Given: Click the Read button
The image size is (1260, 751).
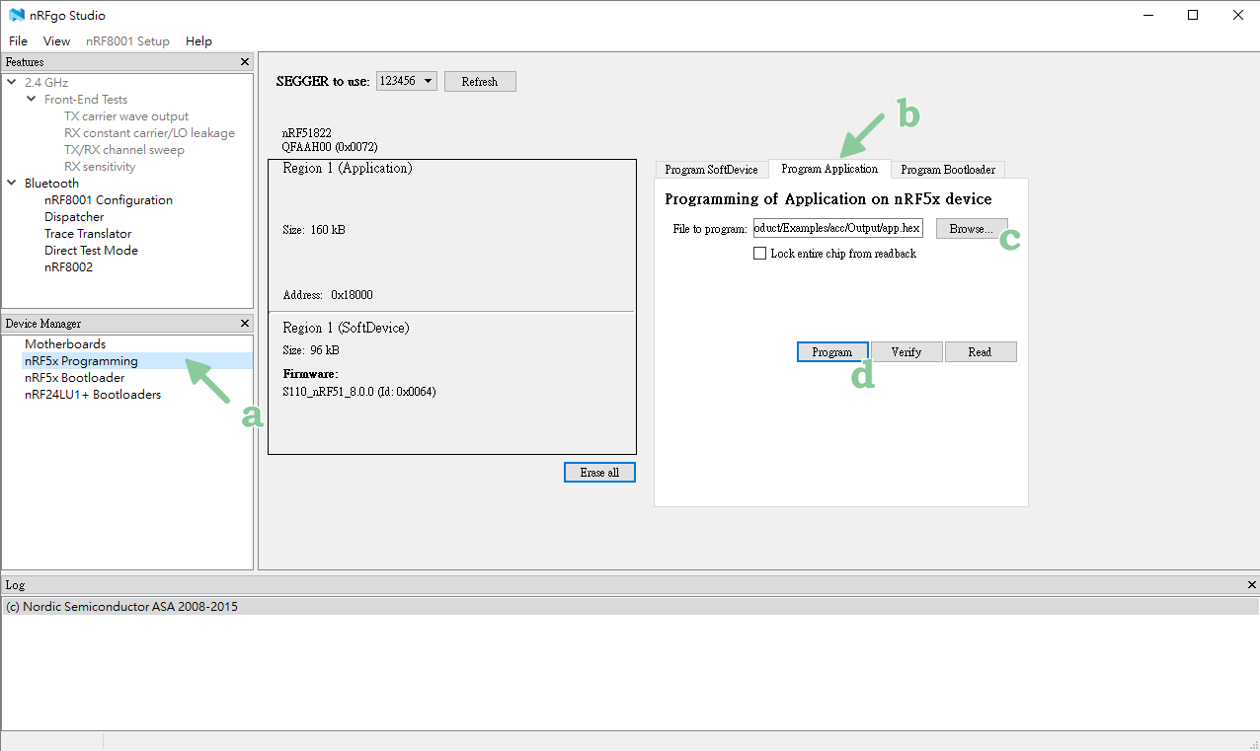Looking at the screenshot, I should coord(981,352).
